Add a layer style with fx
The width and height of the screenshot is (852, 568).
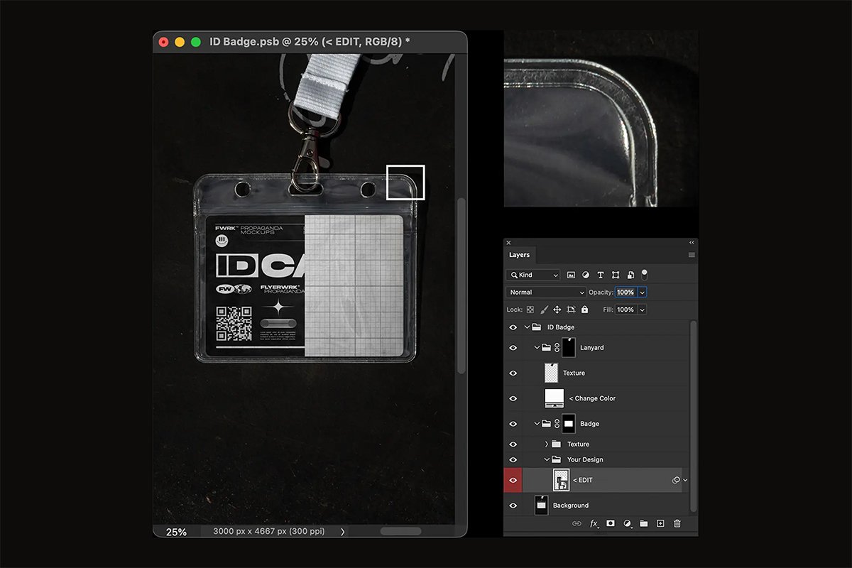tap(594, 523)
